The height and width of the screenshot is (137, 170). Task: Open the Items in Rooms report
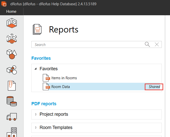pyautogui.click(x=64, y=78)
